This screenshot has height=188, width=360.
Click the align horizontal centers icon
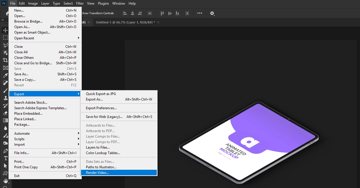pos(133,13)
